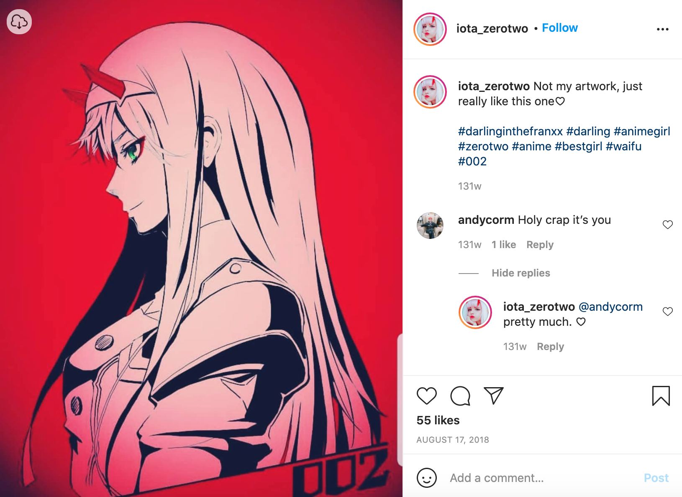This screenshot has width=682, height=497.
Task: Open the #bestgirl hashtag link
Action: click(578, 147)
